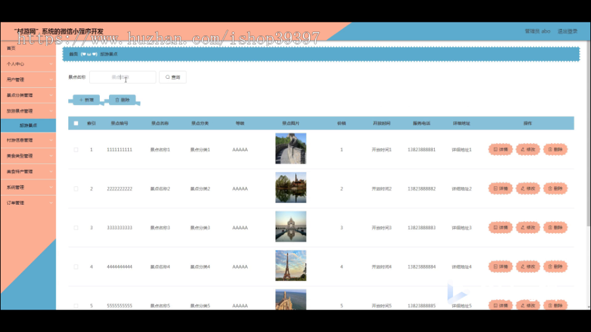Expand the 个人中心 sidebar menu
Viewport: 591px width, 332px height.
coord(28,64)
